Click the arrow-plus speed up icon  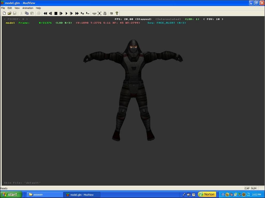[82, 13]
